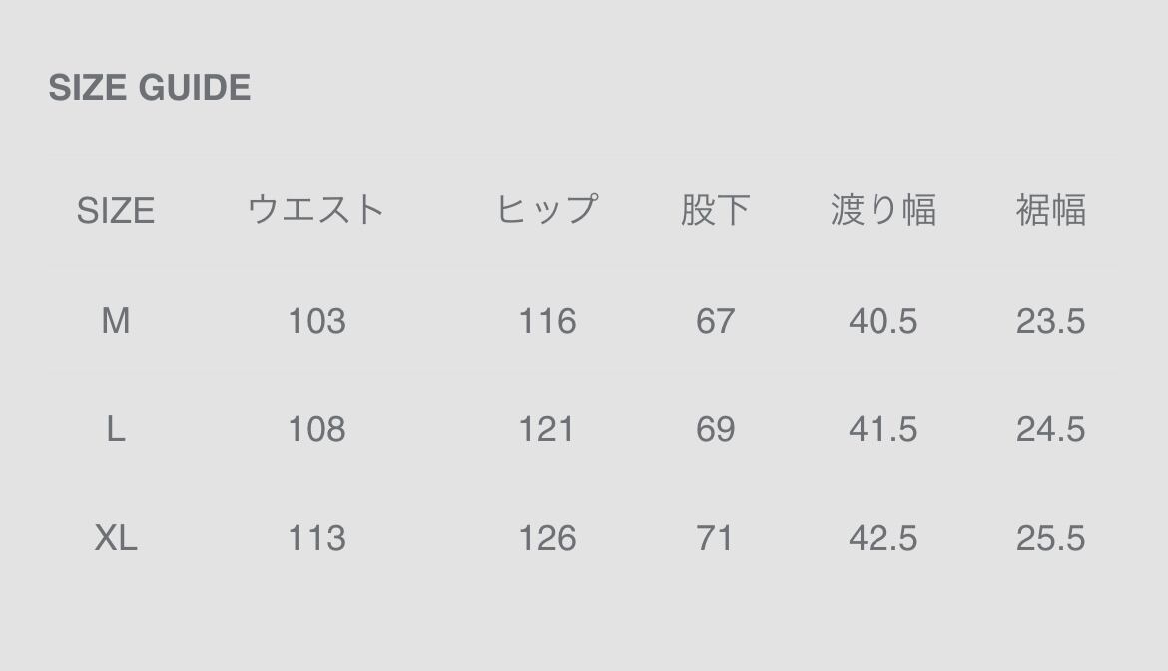This screenshot has height=671, width=1168.
Task: Select the ウエスト column header
Action: tap(316, 210)
